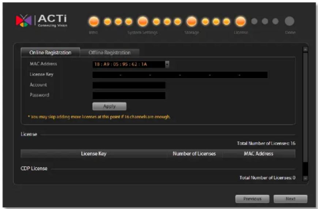Image resolution: width=318 pixels, height=209 pixels.
Task: Click the small step dot right before Done
Action: coord(275,21)
